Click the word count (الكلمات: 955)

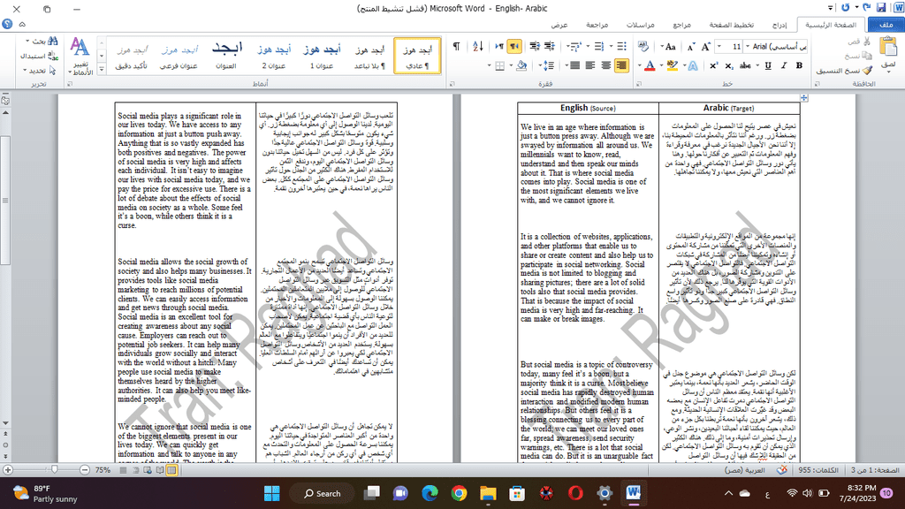(818, 470)
